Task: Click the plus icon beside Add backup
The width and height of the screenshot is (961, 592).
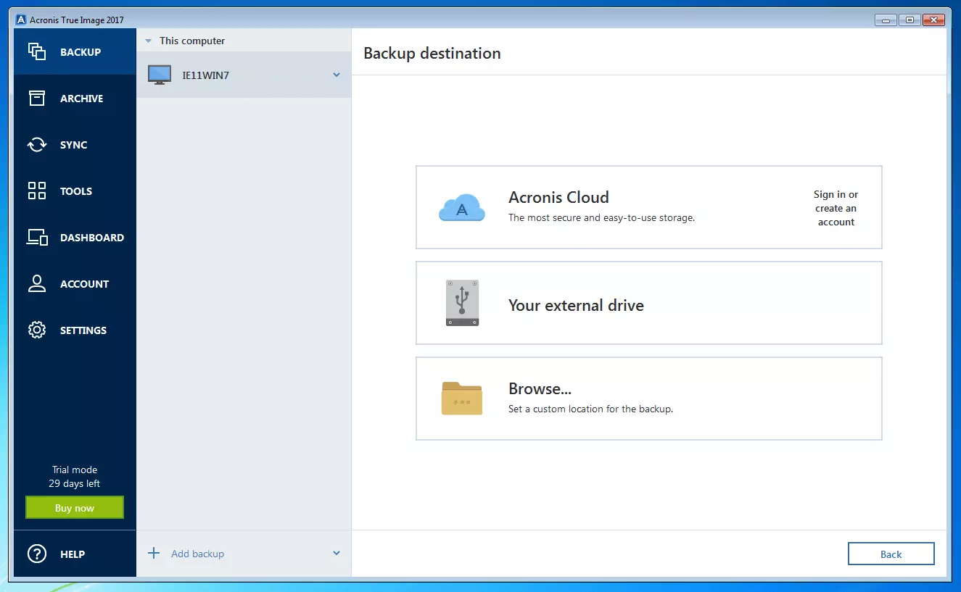Action: pyautogui.click(x=154, y=554)
